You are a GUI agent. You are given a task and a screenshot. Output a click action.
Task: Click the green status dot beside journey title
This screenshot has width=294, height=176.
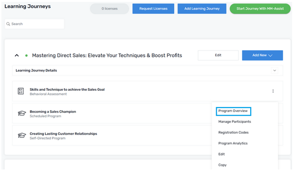point(27,55)
